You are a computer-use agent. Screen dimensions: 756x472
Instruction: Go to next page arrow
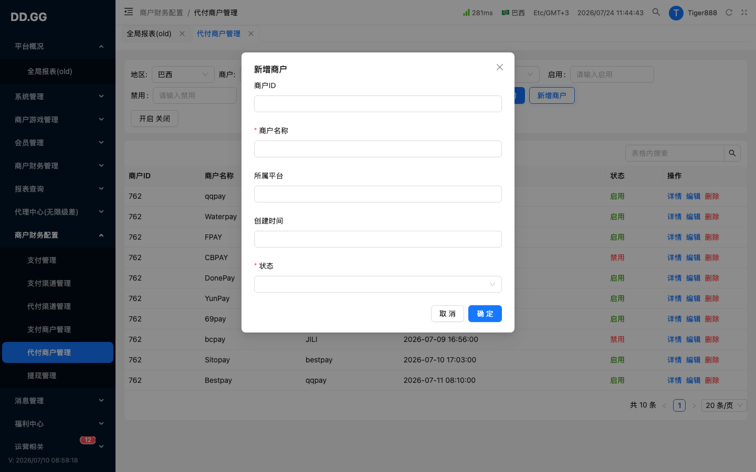coord(694,405)
